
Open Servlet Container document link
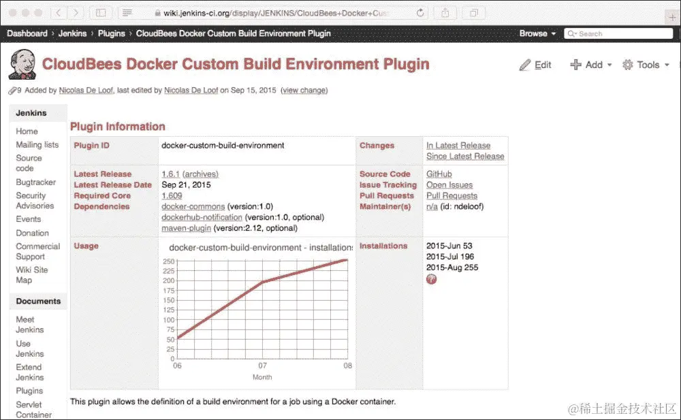(33, 410)
